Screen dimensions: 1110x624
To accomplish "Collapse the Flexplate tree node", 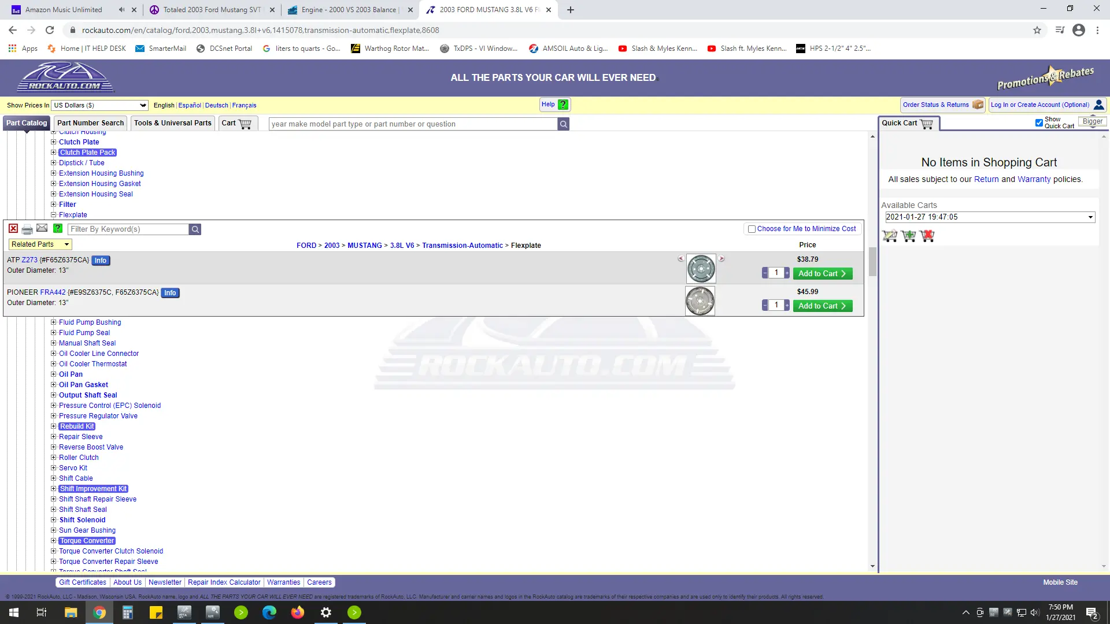I will (x=53, y=215).
